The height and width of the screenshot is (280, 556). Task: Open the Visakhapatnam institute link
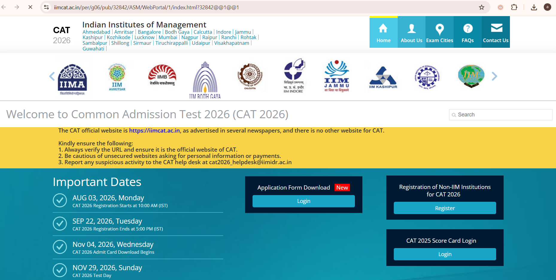pos(232,43)
